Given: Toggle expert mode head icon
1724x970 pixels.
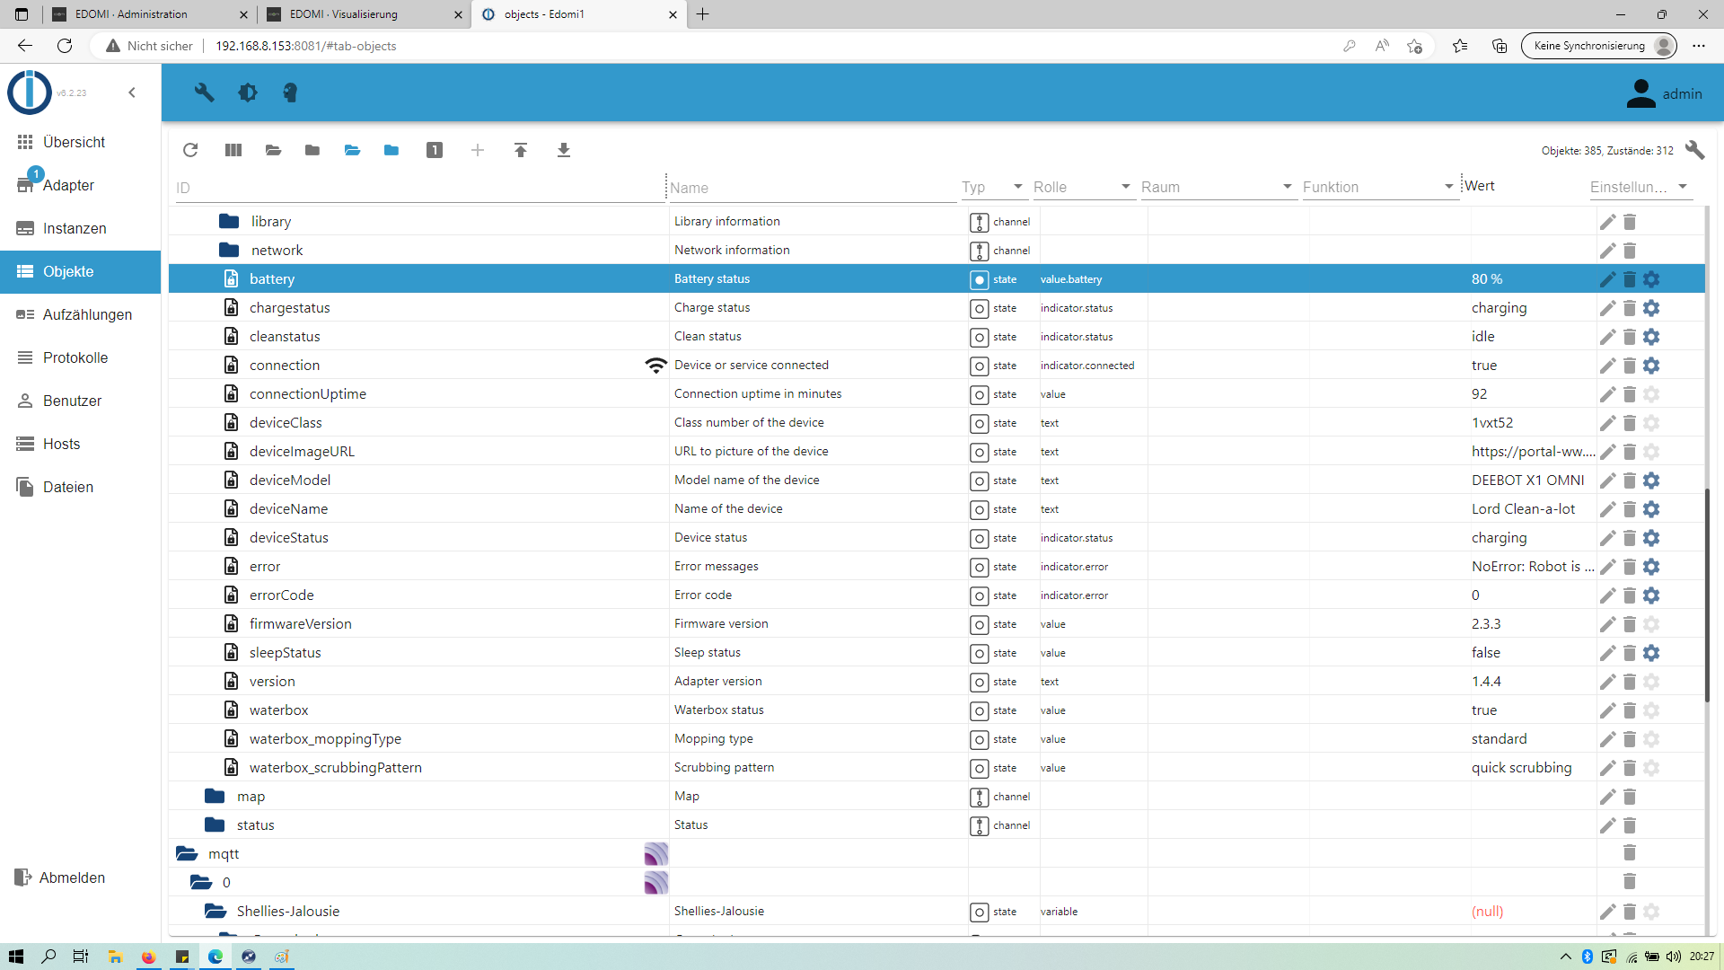Looking at the screenshot, I should 290,93.
